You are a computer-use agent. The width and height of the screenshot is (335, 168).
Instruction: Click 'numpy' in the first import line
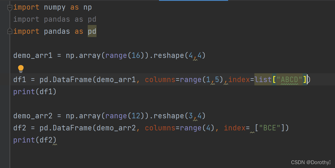coord(55,7)
